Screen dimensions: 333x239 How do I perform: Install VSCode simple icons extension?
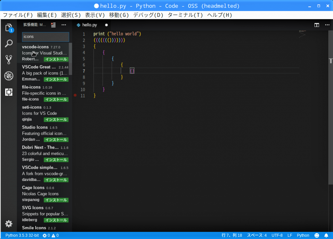point(56,180)
